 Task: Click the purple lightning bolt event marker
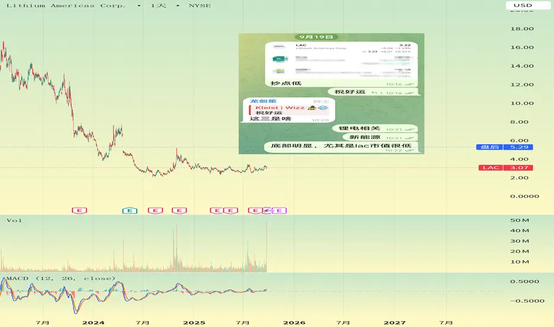tap(267, 210)
